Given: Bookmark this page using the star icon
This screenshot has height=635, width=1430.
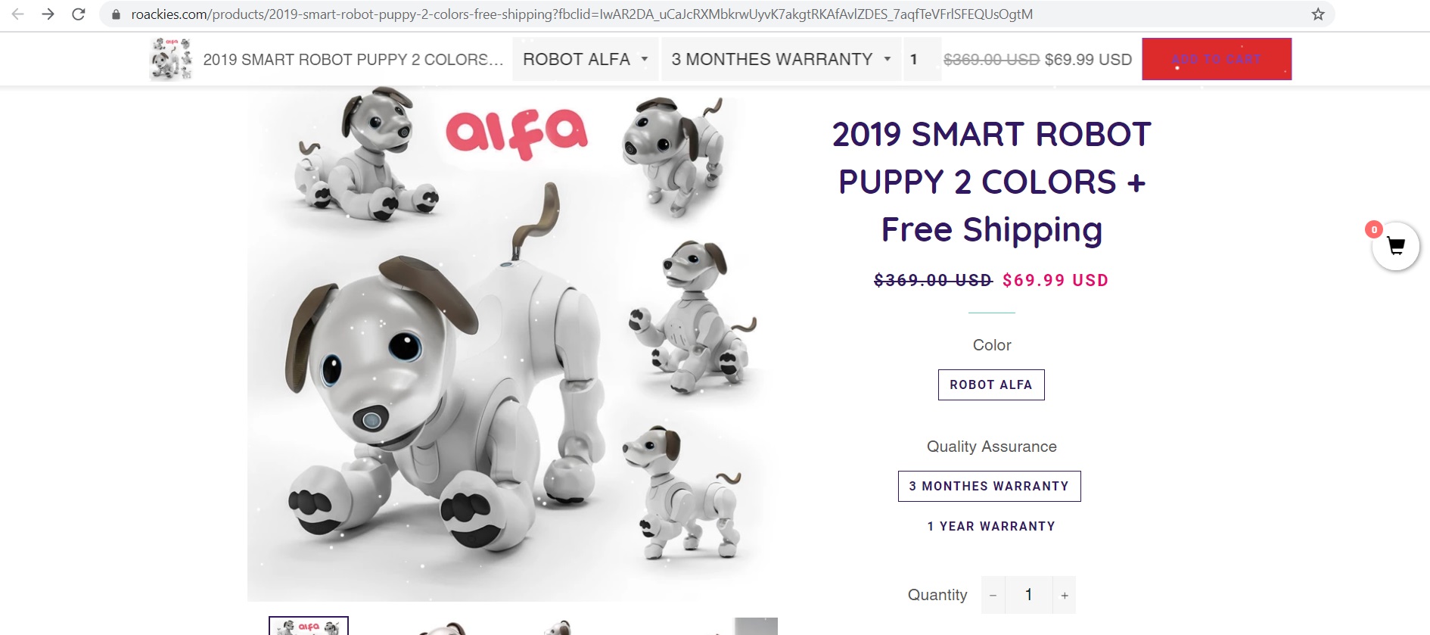Looking at the screenshot, I should pyautogui.click(x=1320, y=14).
